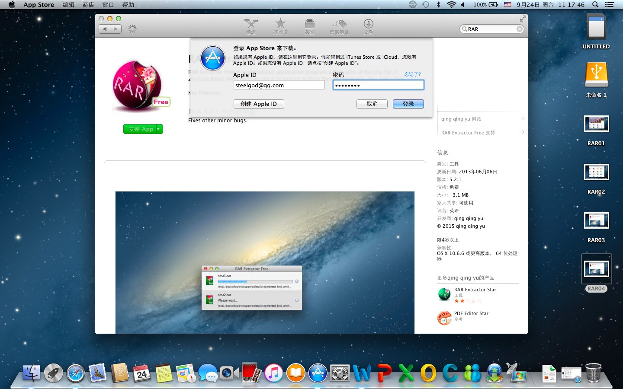The image size is (623, 389).
Task: Select the RAR01 desktop file thumbnail
Action: tap(596, 124)
